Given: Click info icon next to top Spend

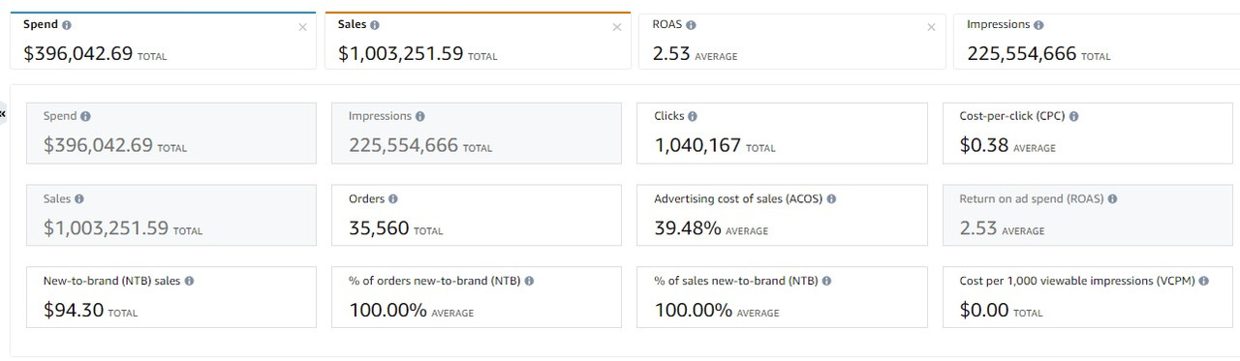Looking at the screenshot, I should (67, 25).
